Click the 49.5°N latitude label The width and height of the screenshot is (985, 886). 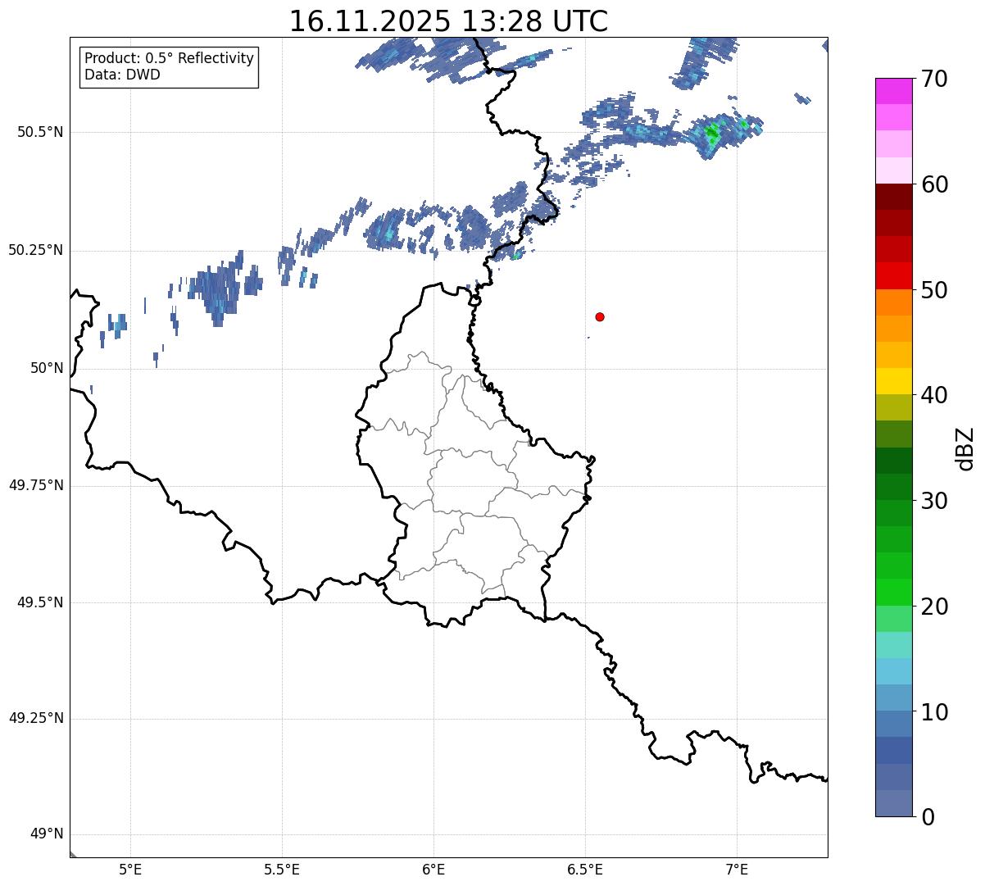39,602
